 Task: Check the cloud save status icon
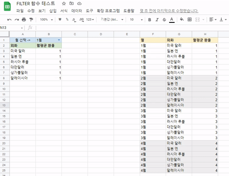tap(79, 3)
